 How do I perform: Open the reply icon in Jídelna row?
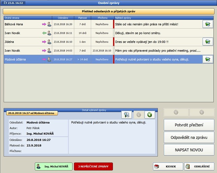[x=208, y=42]
